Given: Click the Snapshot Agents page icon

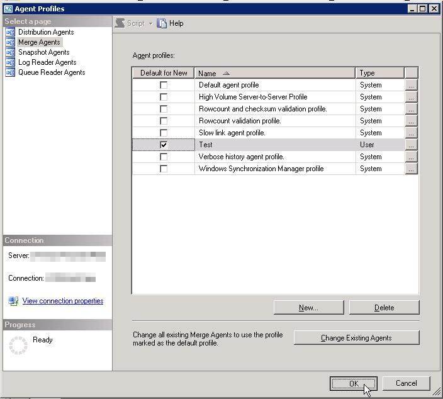Looking at the screenshot, I should pos(10,52).
